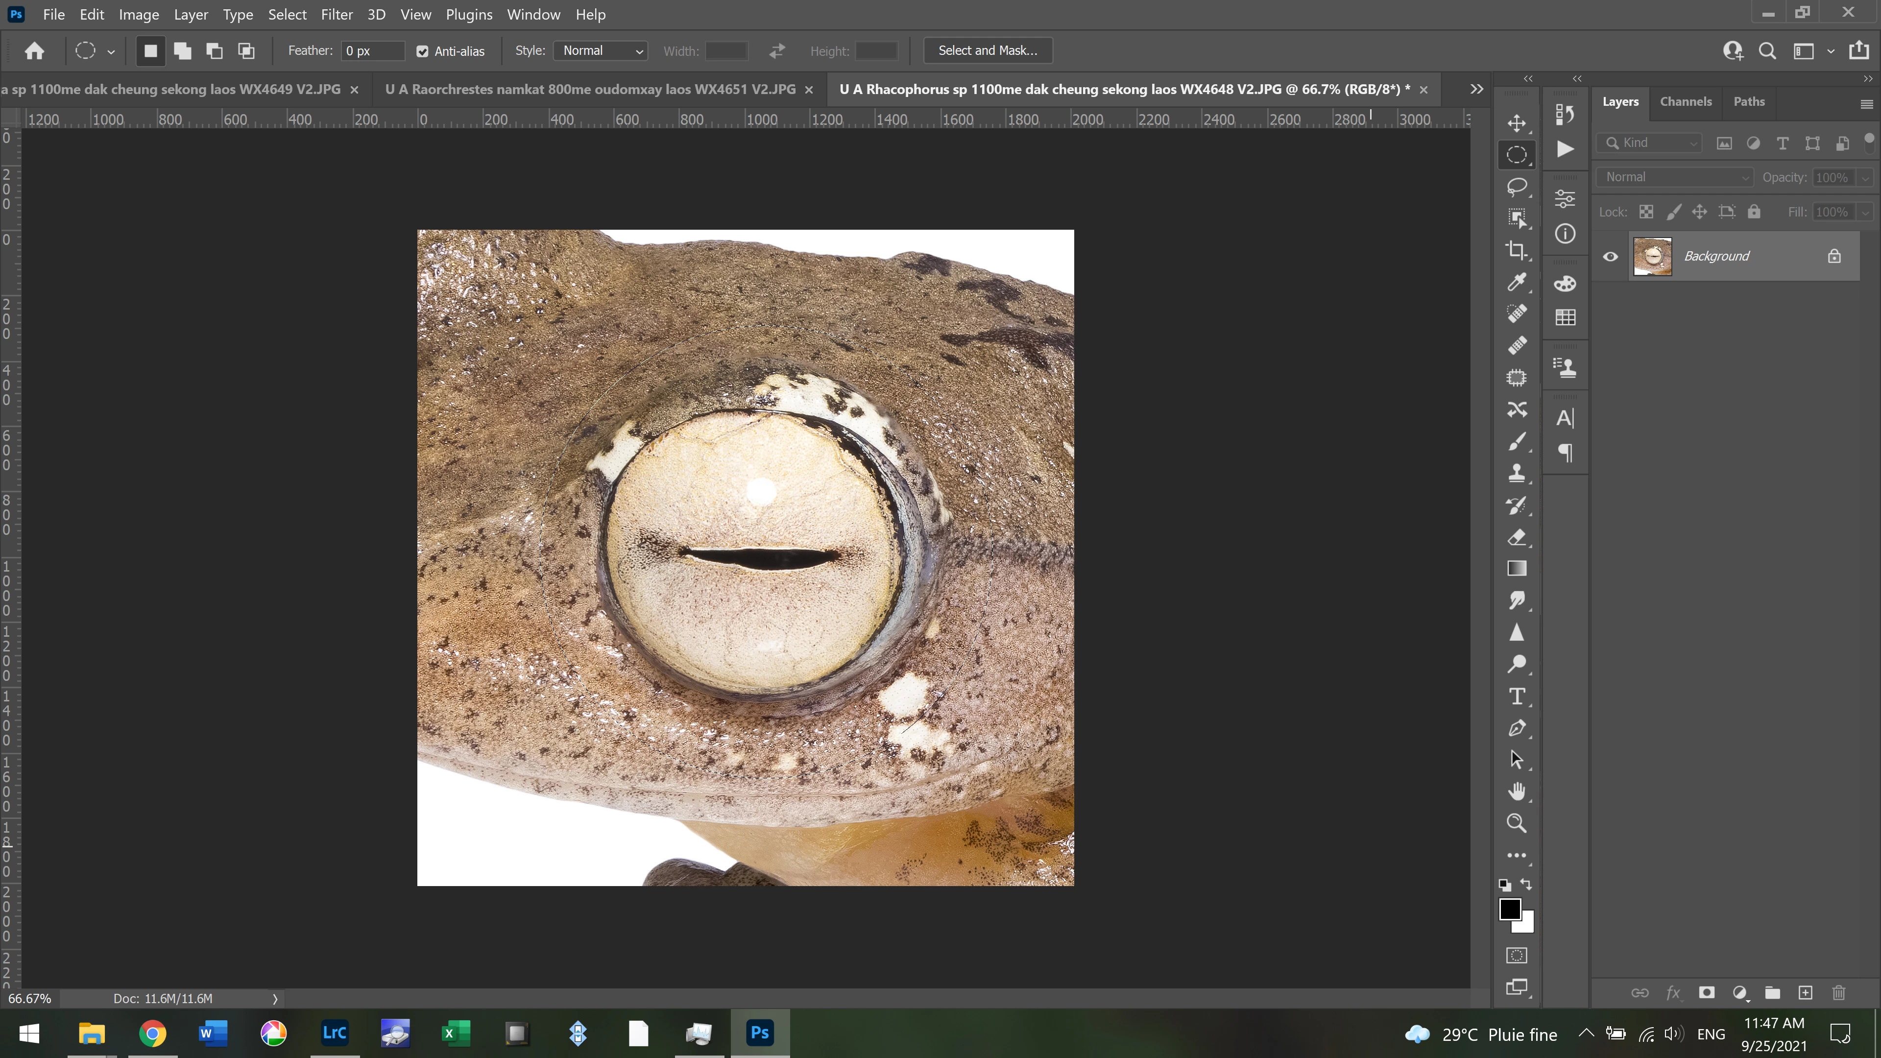1881x1058 pixels.
Task: Toggle Quick Mask mode icon
Action: pos(1517,955)
